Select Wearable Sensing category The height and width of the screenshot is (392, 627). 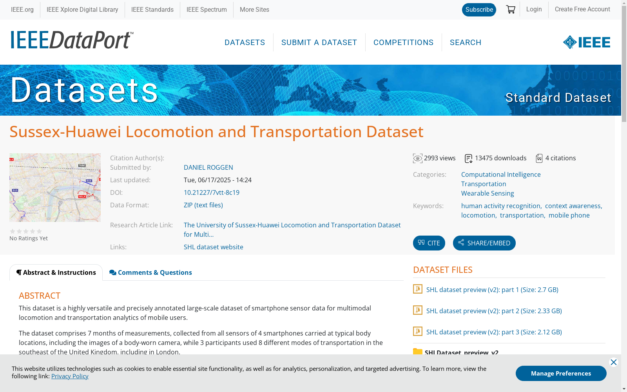click(487, 193)
